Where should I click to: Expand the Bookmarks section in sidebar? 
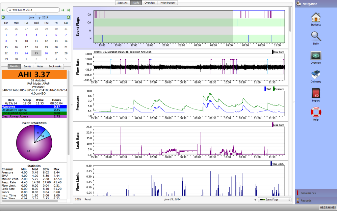coord(308,193)
